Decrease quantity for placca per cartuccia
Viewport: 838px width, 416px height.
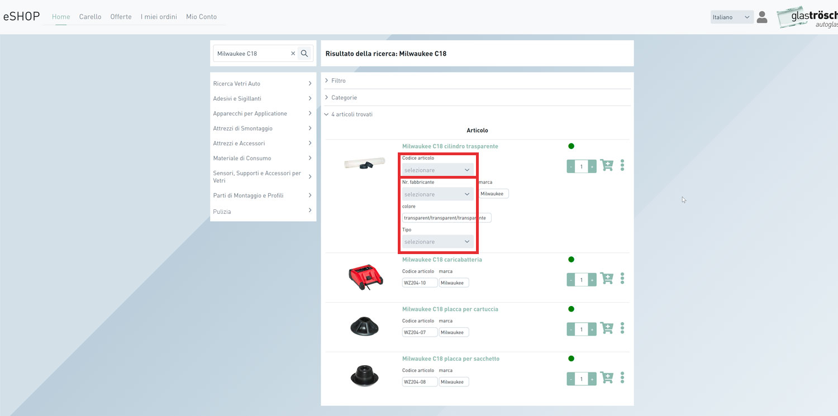[x=571, y=329]
